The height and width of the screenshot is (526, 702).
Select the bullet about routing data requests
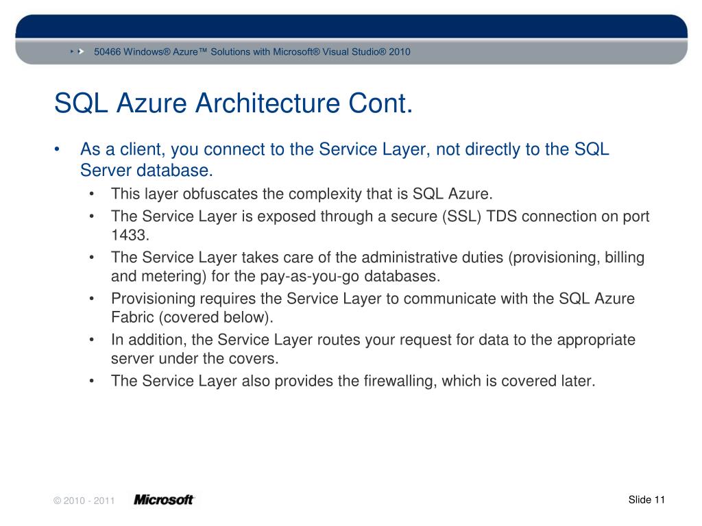tap(374, 349)
